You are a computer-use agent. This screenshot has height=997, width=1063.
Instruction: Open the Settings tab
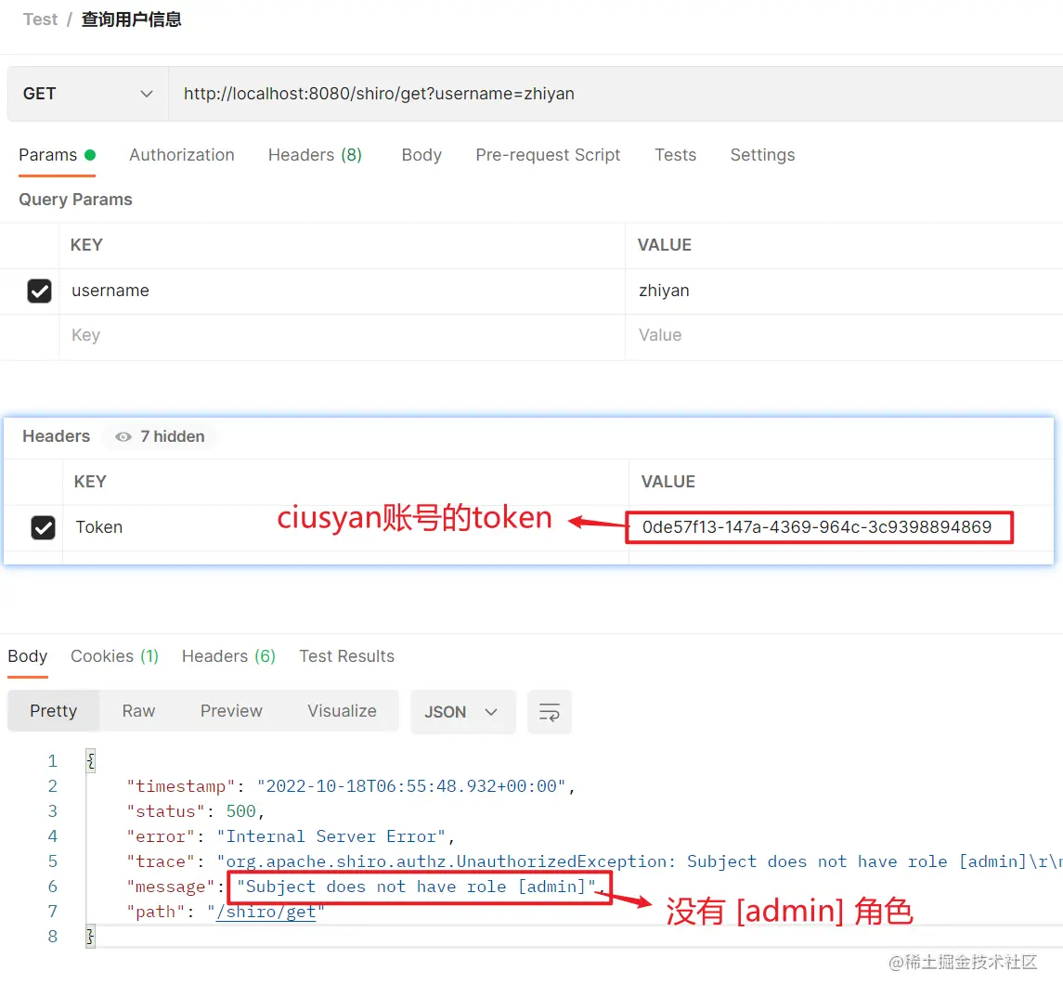click(762, 155)
